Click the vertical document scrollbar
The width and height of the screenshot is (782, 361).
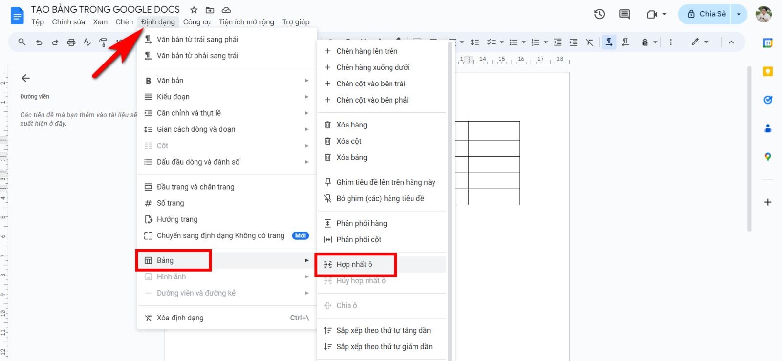click(x=749, y=149)
